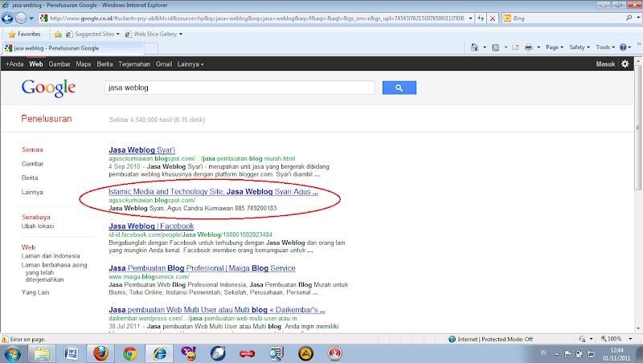Click the Google logo
Screen dimensions: 643x363
[48, 88]
